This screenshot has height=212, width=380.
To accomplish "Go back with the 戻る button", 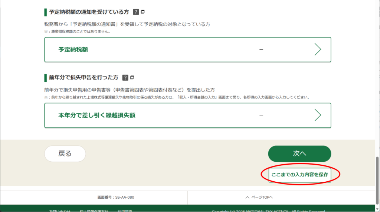I will point(65,154).
